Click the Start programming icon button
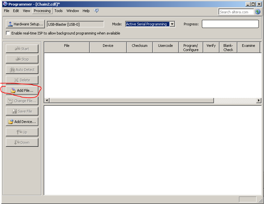The width and height of the screenshot is (264, 204). tap(22, 49)
